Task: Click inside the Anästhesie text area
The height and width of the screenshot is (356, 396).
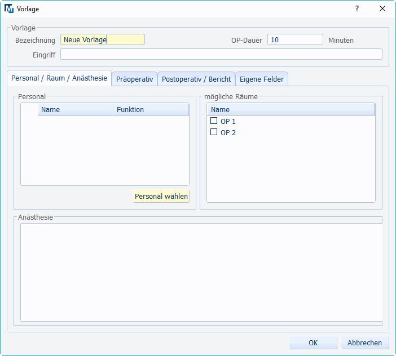Action: (201, 272)
